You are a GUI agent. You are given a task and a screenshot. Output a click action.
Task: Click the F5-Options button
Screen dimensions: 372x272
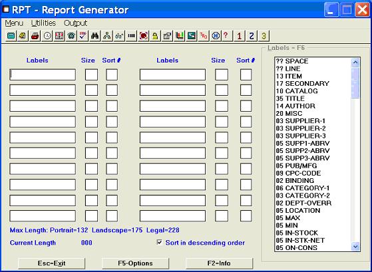click(x=135, y=263)
